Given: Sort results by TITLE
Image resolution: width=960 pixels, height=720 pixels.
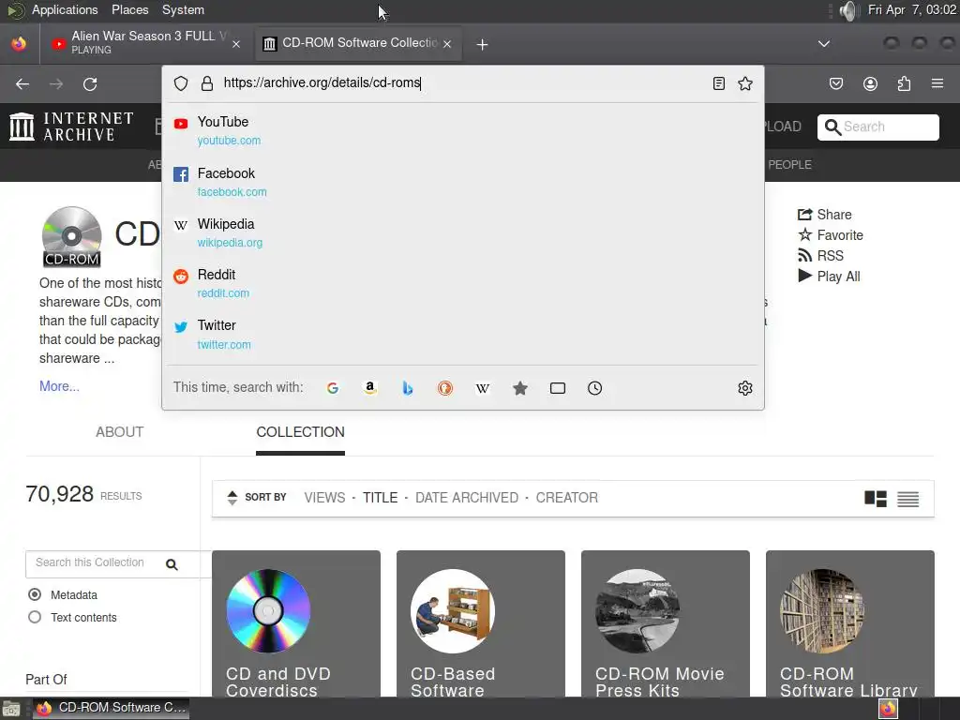Looking at the screenshot, I should point(381,498).
